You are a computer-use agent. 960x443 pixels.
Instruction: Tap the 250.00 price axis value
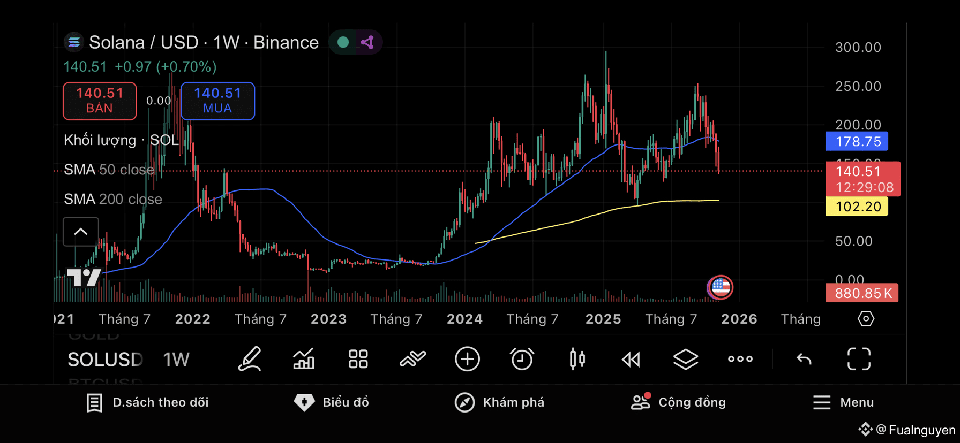point(858,86)
